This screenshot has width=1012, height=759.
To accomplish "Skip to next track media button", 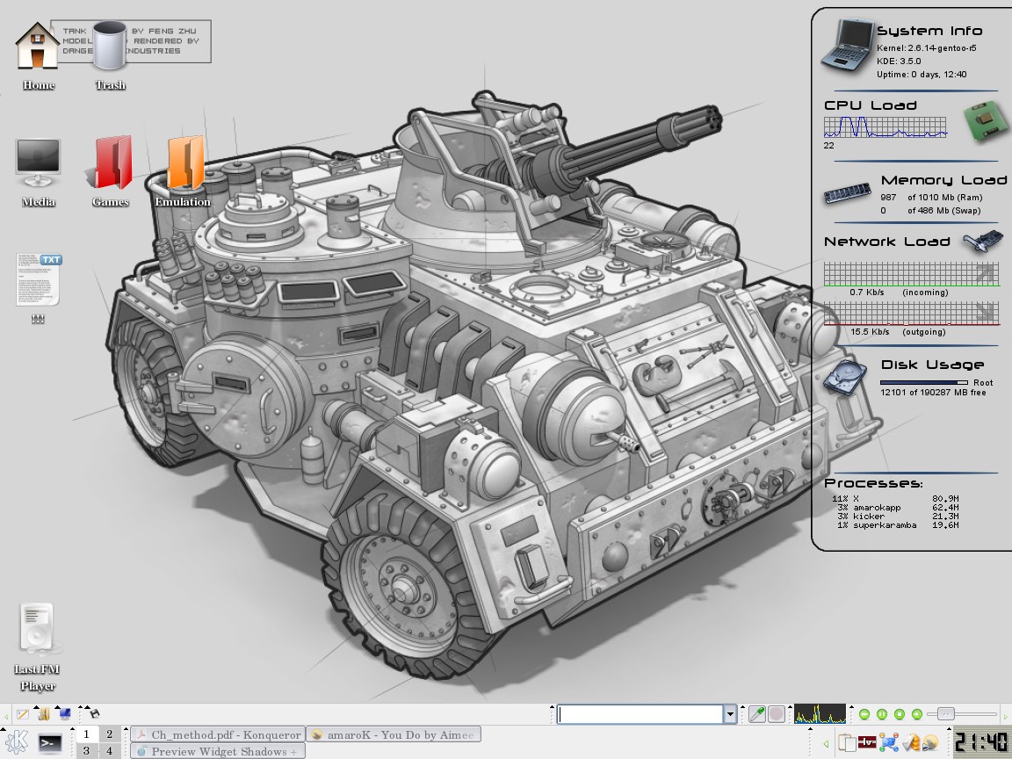I will point(916,714).
